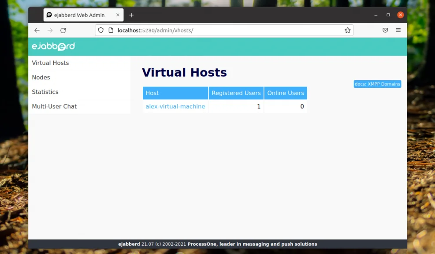Click the Host column header

click(175, 93)
